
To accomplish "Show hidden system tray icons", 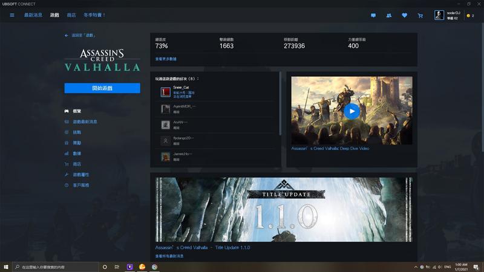I will coord(416,267).
